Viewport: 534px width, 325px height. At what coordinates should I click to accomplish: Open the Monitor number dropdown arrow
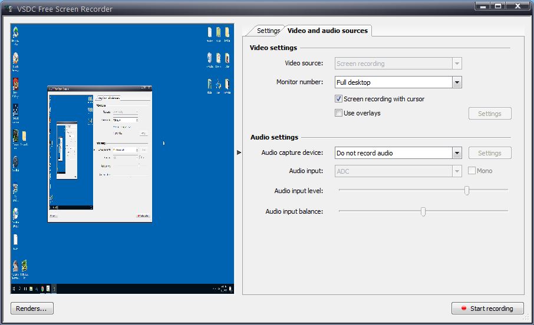457,82
